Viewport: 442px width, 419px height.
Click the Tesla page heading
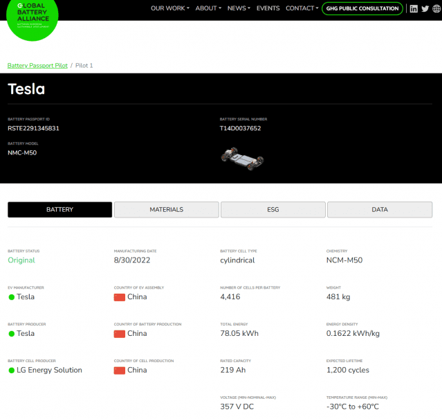[x=26, y=89]
